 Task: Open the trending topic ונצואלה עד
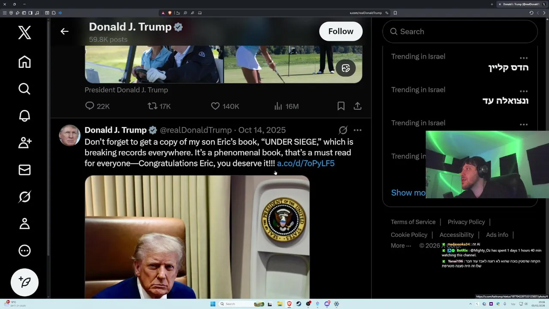pyautogui.click(x=505, y=101)
